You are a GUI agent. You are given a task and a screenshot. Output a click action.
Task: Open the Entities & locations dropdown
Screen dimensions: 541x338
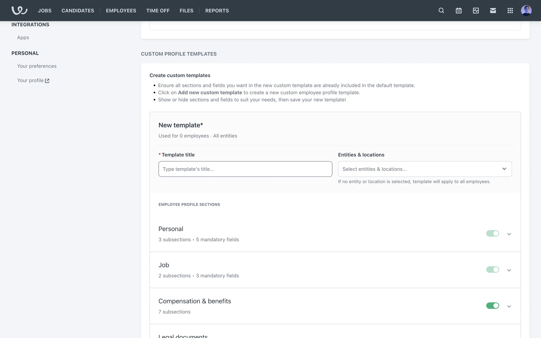pos(425,169)
